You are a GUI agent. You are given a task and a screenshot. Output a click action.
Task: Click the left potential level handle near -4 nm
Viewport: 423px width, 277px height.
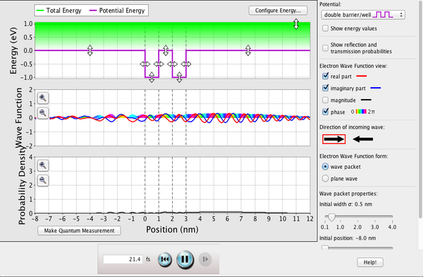pos(90,51)
